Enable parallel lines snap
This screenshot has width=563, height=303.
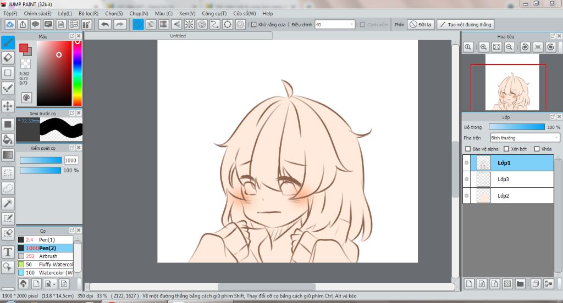(x=151, y=24)
